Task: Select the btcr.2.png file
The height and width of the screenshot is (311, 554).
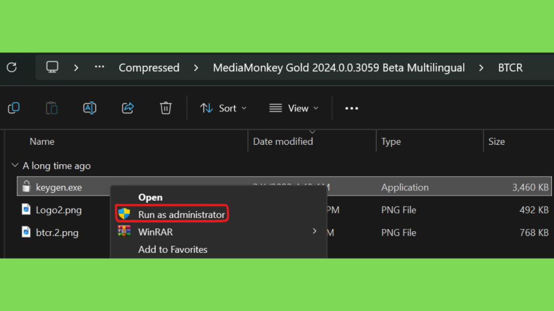Action: 57,233
